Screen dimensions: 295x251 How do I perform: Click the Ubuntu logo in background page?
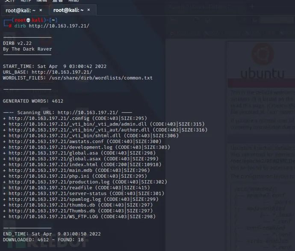click(263, 54)
